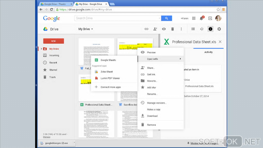The height and width of the screenshot is (148, 263).
Task: Choose Remove in the context menu
Action: pos(161,125)
